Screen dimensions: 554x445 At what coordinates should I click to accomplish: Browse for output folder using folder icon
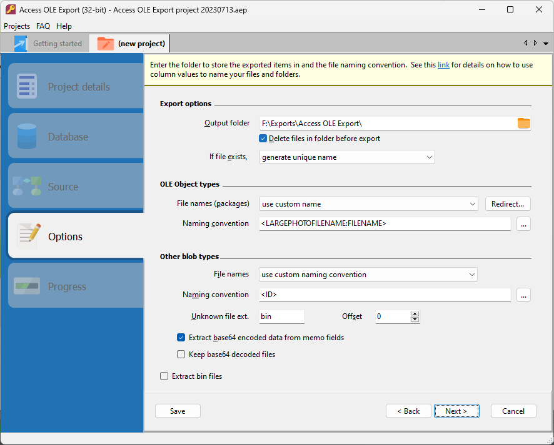[523, 124]
